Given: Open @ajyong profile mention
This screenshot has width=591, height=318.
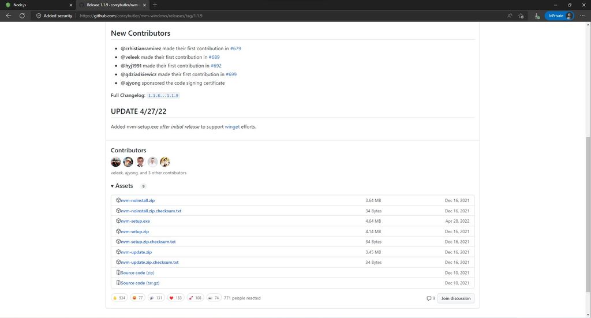Looking at the screenshot, I should click(x=130, y=83).
